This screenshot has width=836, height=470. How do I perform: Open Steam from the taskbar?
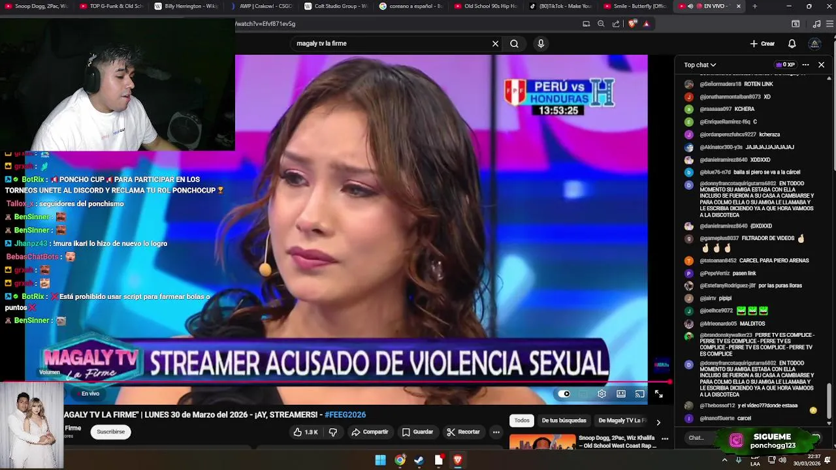[x=419, y=460]
